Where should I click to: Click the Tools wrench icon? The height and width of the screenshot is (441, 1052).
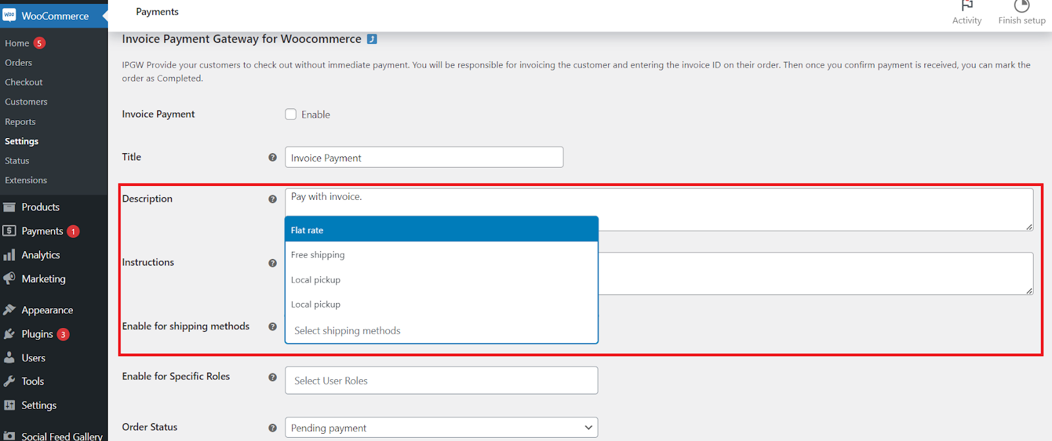9,381
